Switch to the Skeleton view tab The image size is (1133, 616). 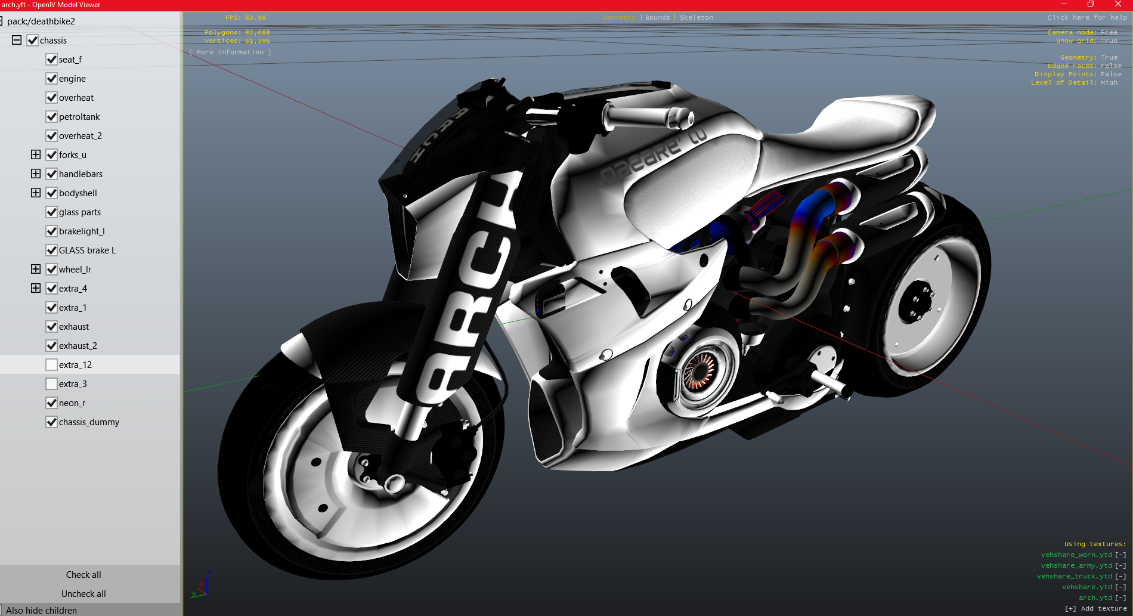pyautogui.click(x=696, y=18)
